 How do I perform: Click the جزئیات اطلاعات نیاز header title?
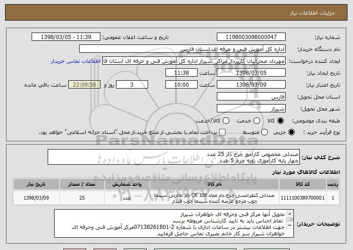click(x=312, y=13)
